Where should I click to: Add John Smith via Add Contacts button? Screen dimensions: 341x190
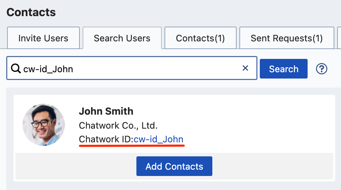(174, 166)
